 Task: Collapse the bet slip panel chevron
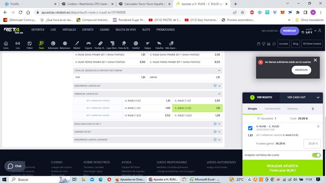[318, 97]
